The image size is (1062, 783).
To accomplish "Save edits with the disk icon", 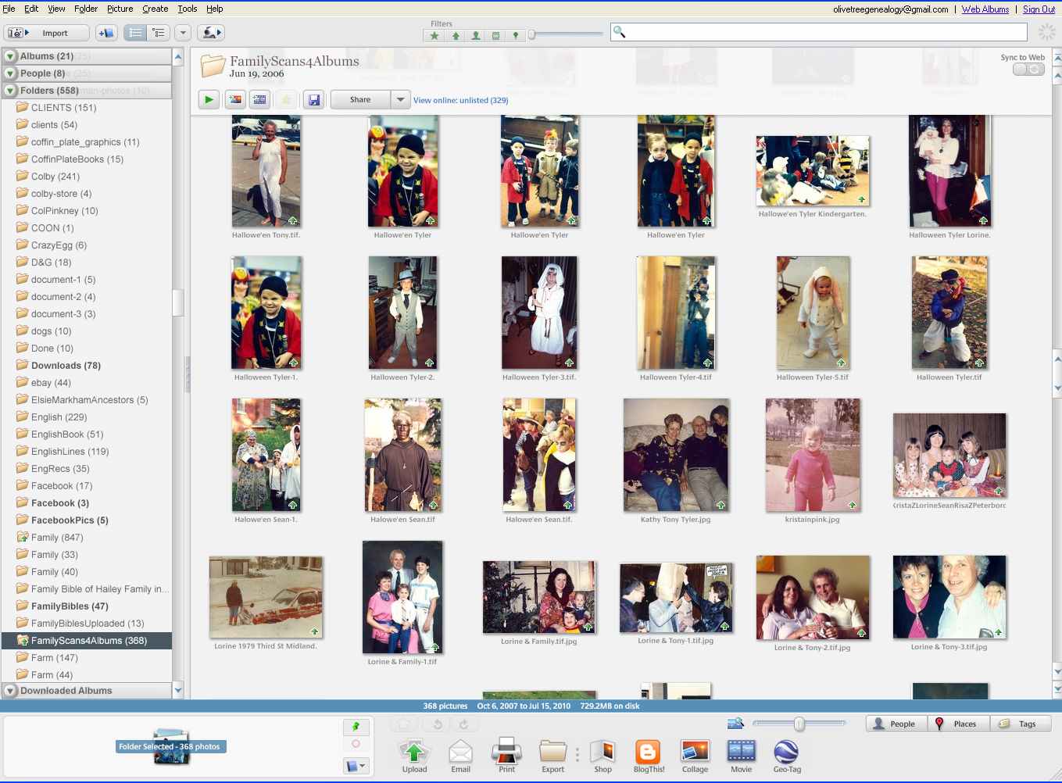I will coord(313,100).
